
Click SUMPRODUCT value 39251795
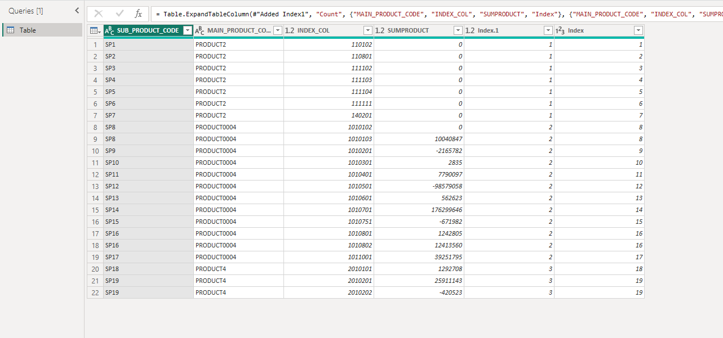419,257
